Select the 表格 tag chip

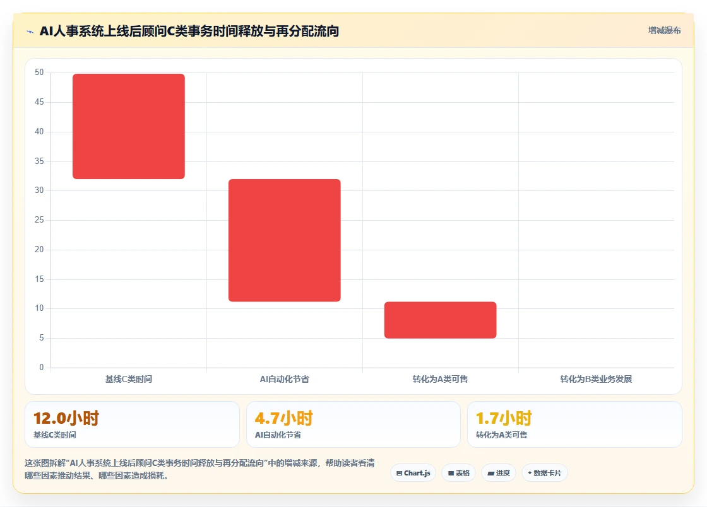(x=458, y=473)
